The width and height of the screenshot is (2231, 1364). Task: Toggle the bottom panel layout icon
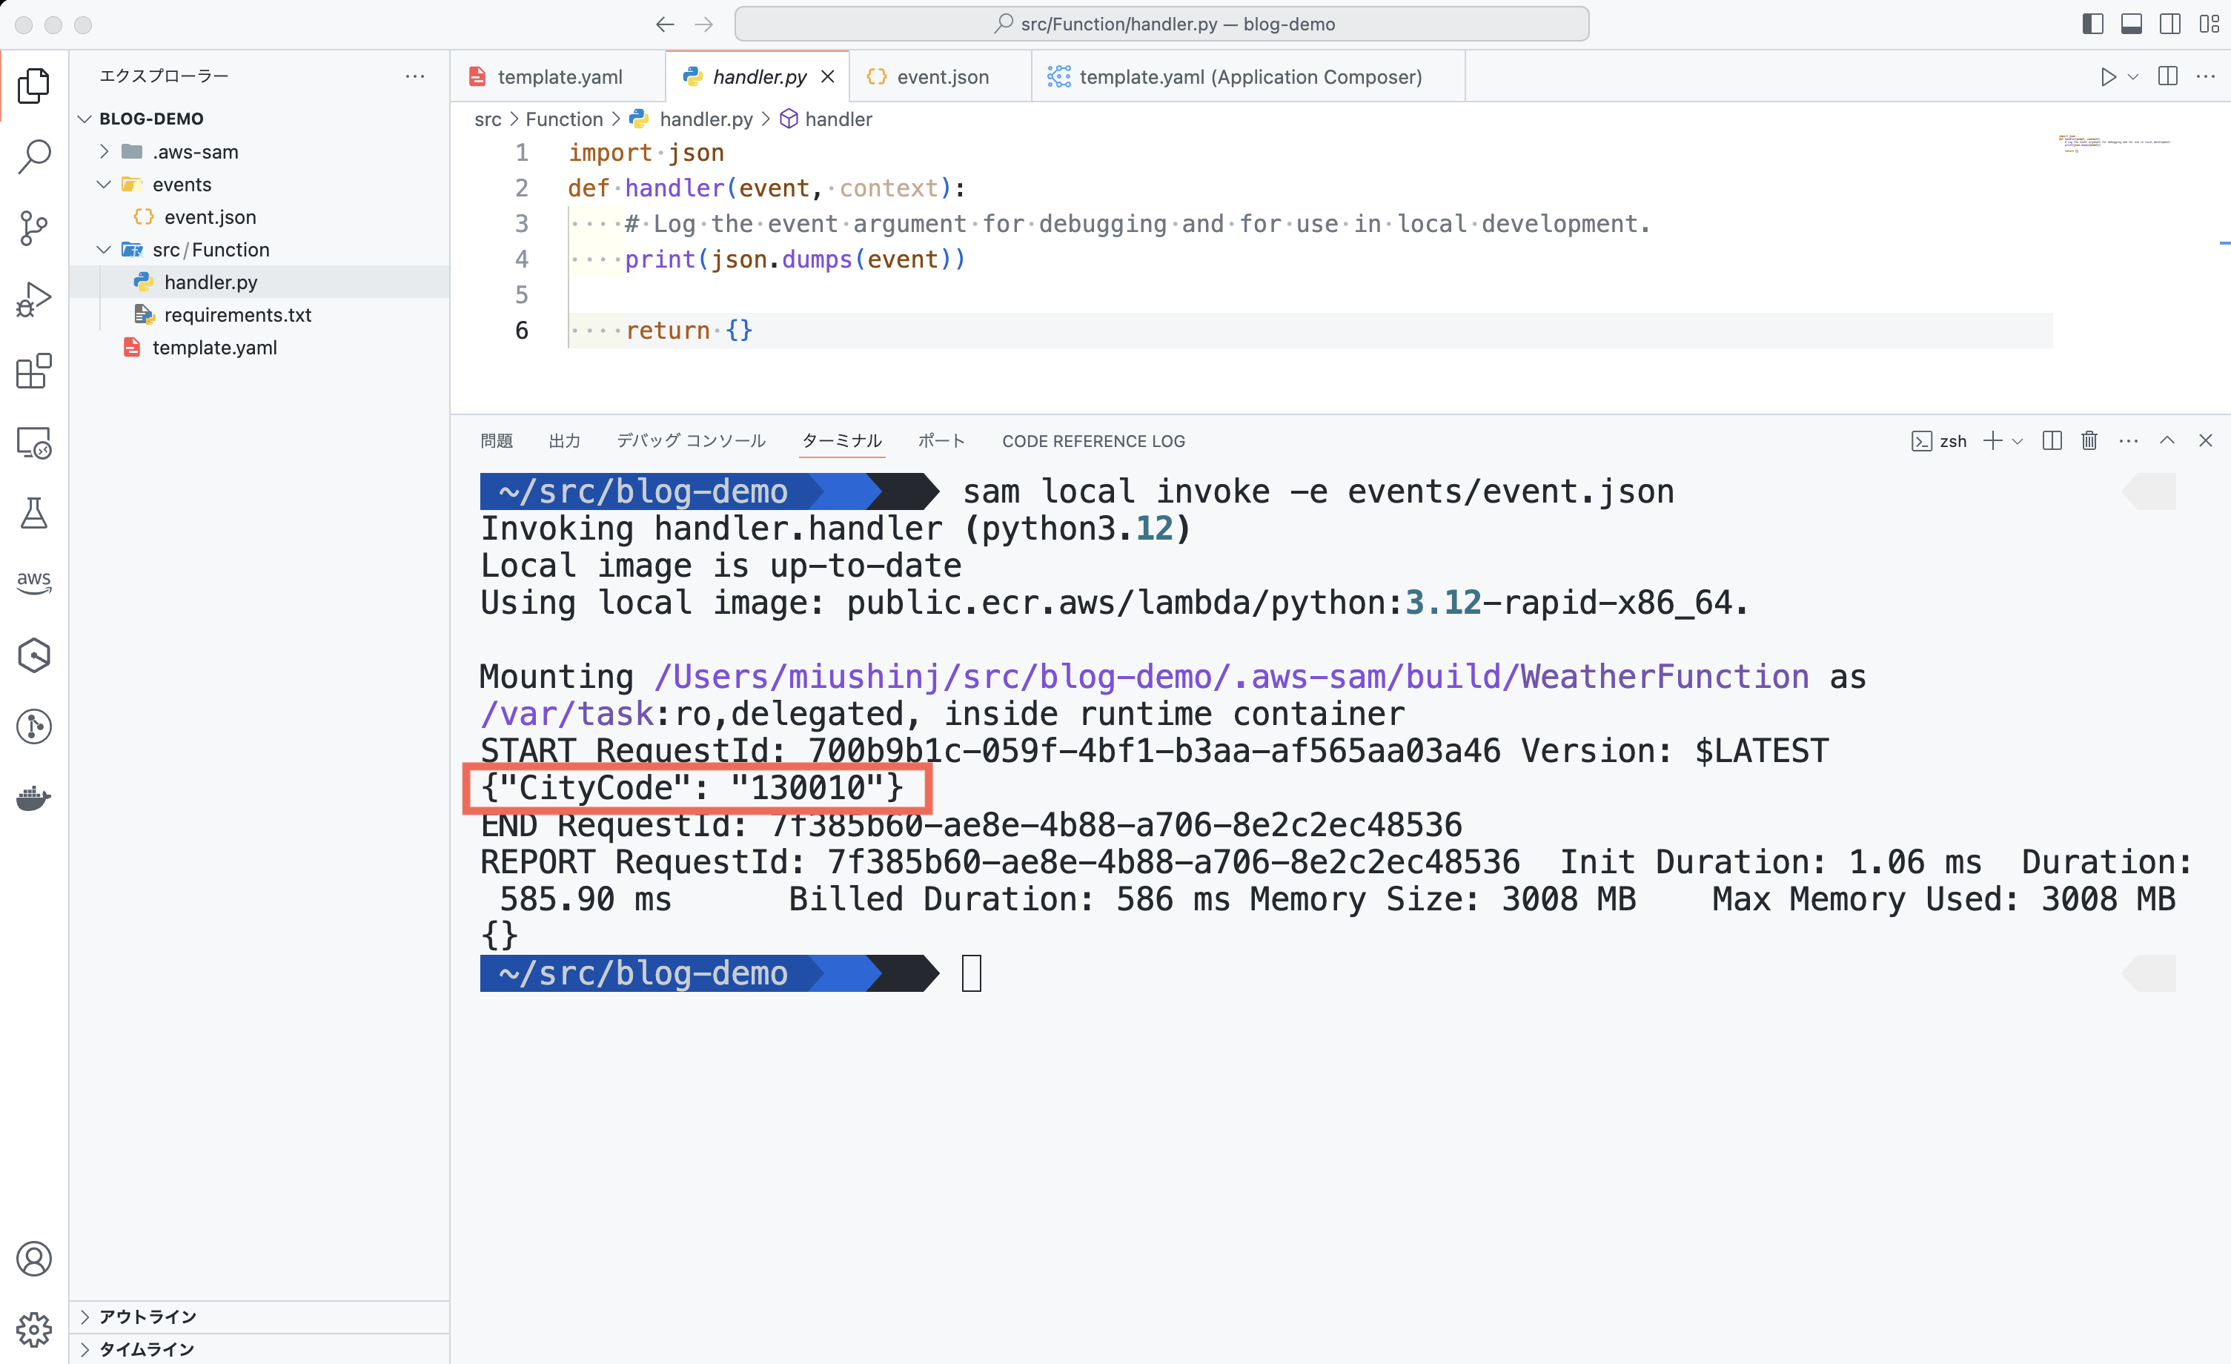pos(2132,24)
